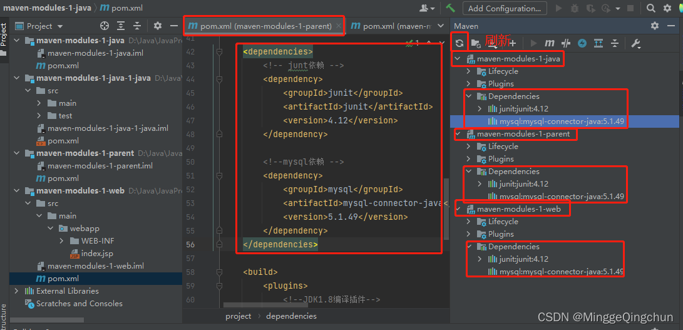Click the inspection checkmark widget in editor

[x=412, y=43]
